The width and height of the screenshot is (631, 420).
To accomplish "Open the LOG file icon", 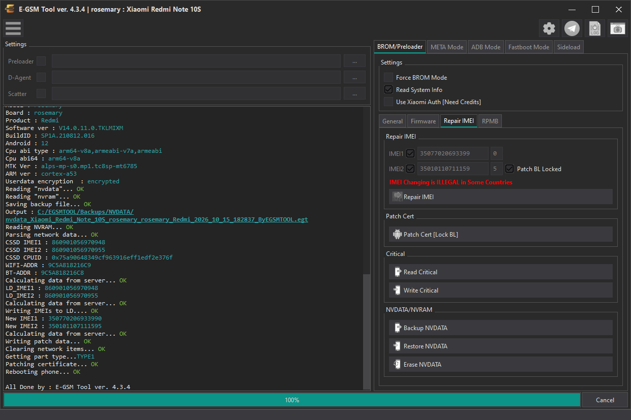I will coord(595,28).
